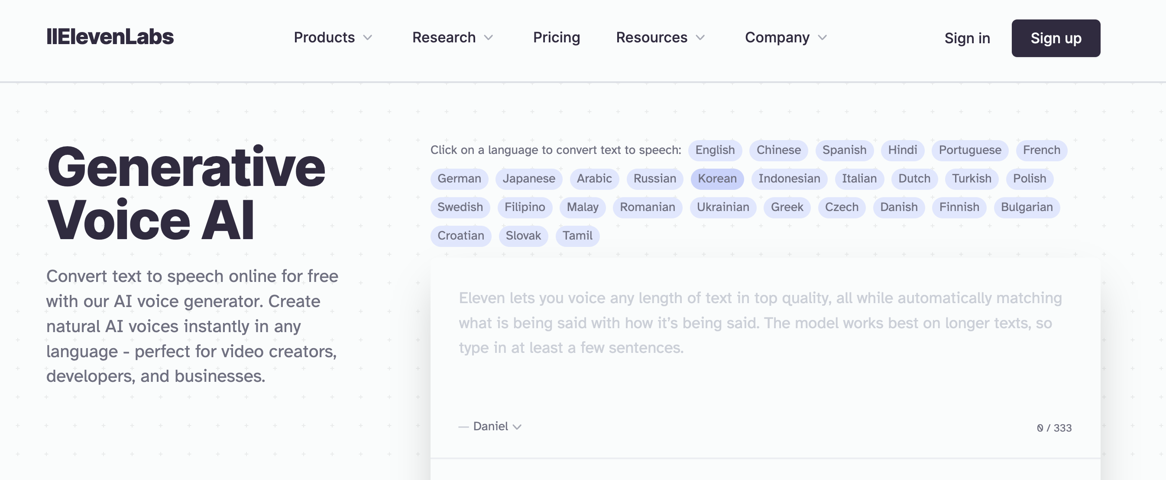Screen dimensions: 1166x480
Task: Expand the Resources menu
Action: pos(660,38)
